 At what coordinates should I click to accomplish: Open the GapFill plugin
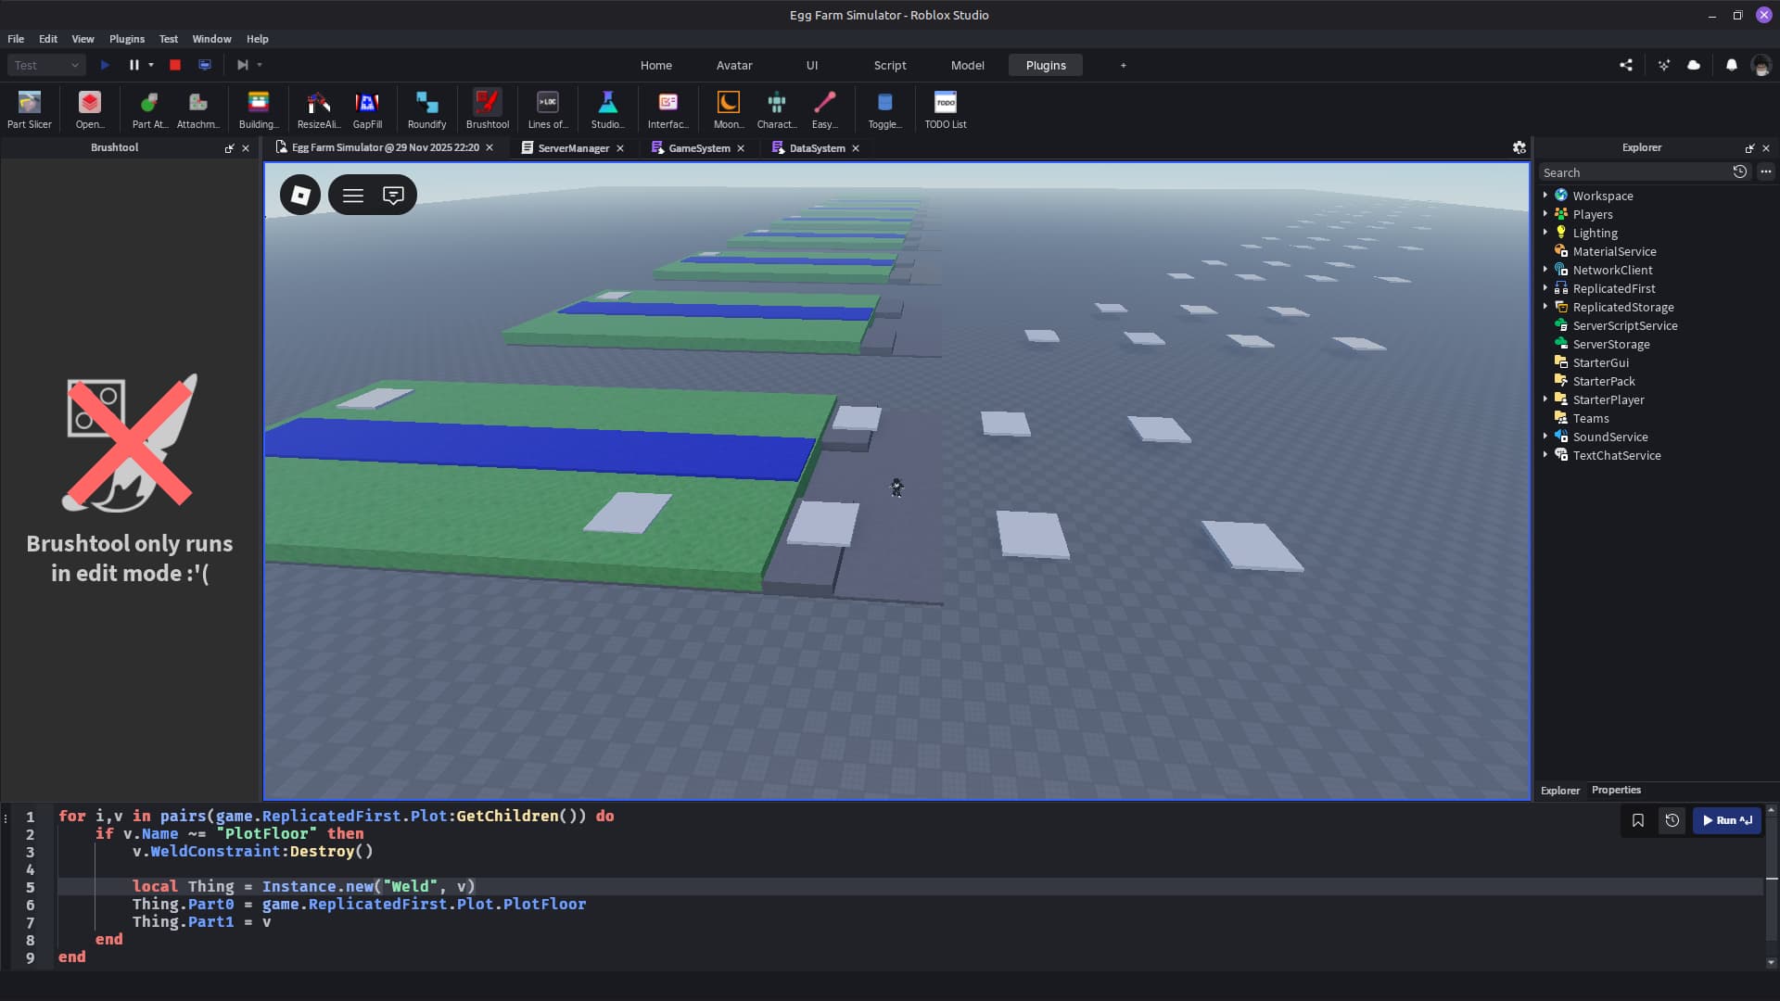click(368, 108)
